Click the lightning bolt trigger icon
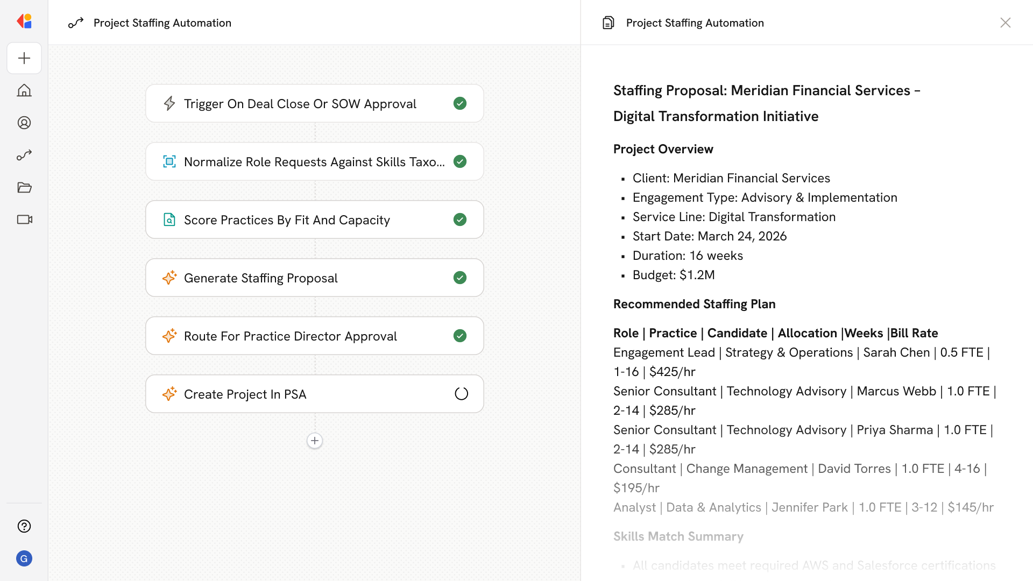The image size is (1033, 581). [x=169, y=103]
